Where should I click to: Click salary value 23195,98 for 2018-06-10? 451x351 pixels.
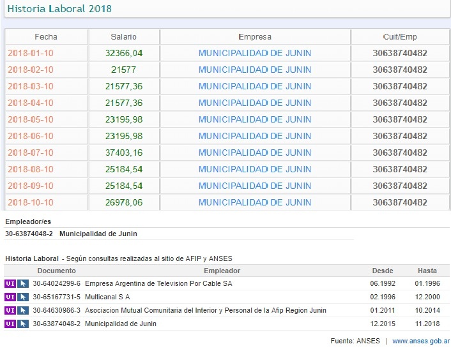point(124,136)
